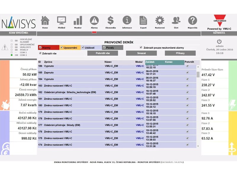237x178 pixels.
Task: Click the Příkazy button
Action: point(180,53)
